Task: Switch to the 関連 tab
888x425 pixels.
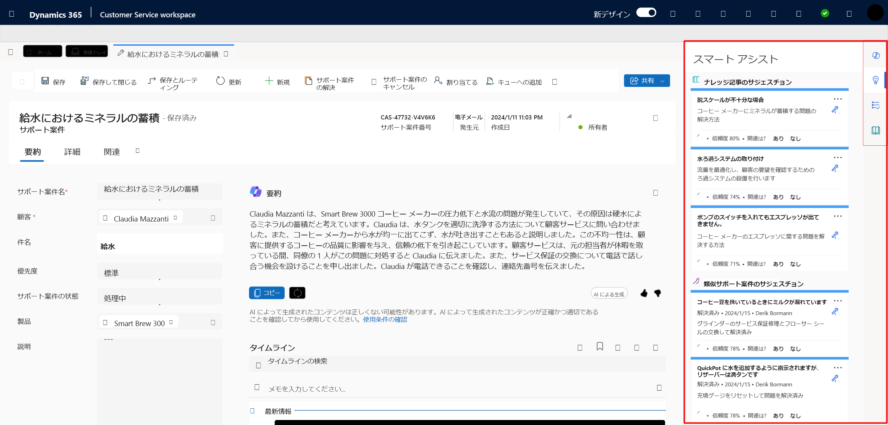Action: click(112, 152)
